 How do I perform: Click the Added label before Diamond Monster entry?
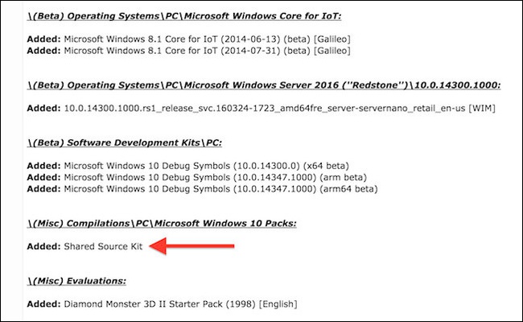coord(43,304)
